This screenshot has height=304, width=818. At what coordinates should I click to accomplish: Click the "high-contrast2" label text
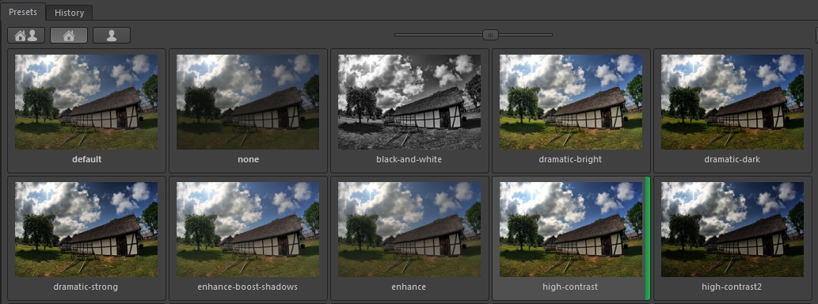tap(732, 287)
